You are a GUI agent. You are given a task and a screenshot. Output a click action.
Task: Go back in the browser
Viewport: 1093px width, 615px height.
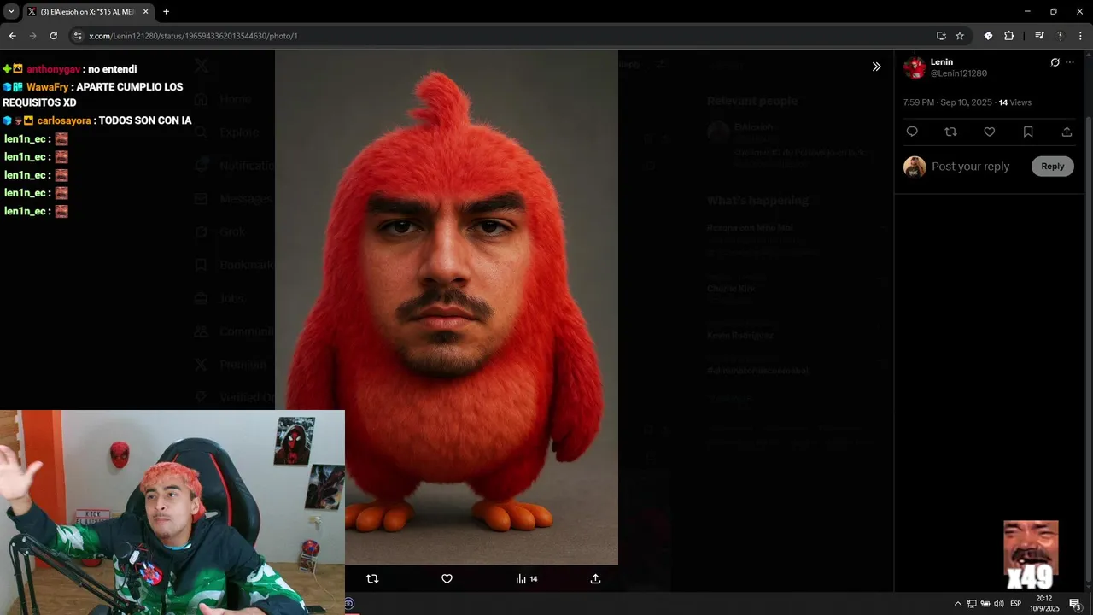point(12,36)
